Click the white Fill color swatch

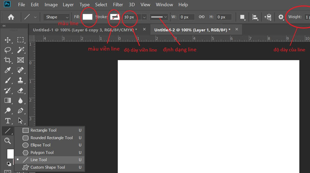point(88,17)
